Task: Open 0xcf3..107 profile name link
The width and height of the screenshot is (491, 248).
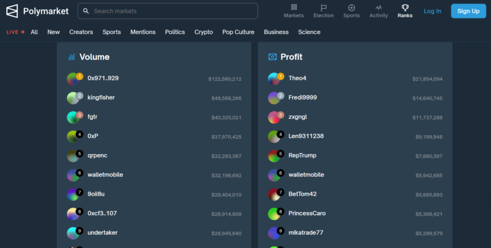Action: coord(102,213)
